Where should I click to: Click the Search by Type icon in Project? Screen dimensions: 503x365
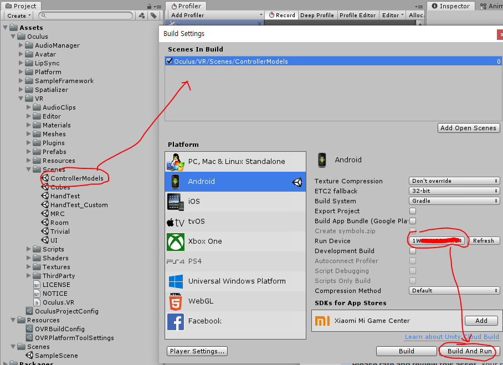pyautogui.click(x=142, y=16)
